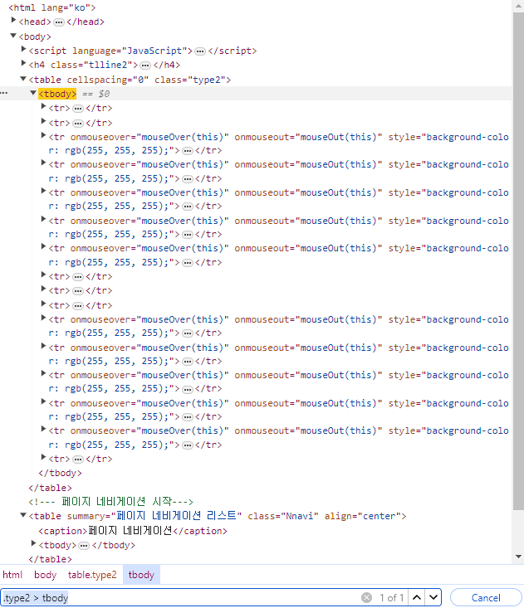Expand the first tr row under tbody
The width and height of the screenshot is (524, 608).
pyautogui.click(x=44, y=106)
